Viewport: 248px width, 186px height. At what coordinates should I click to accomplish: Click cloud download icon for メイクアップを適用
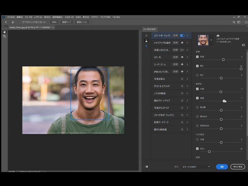click(182, 43)
